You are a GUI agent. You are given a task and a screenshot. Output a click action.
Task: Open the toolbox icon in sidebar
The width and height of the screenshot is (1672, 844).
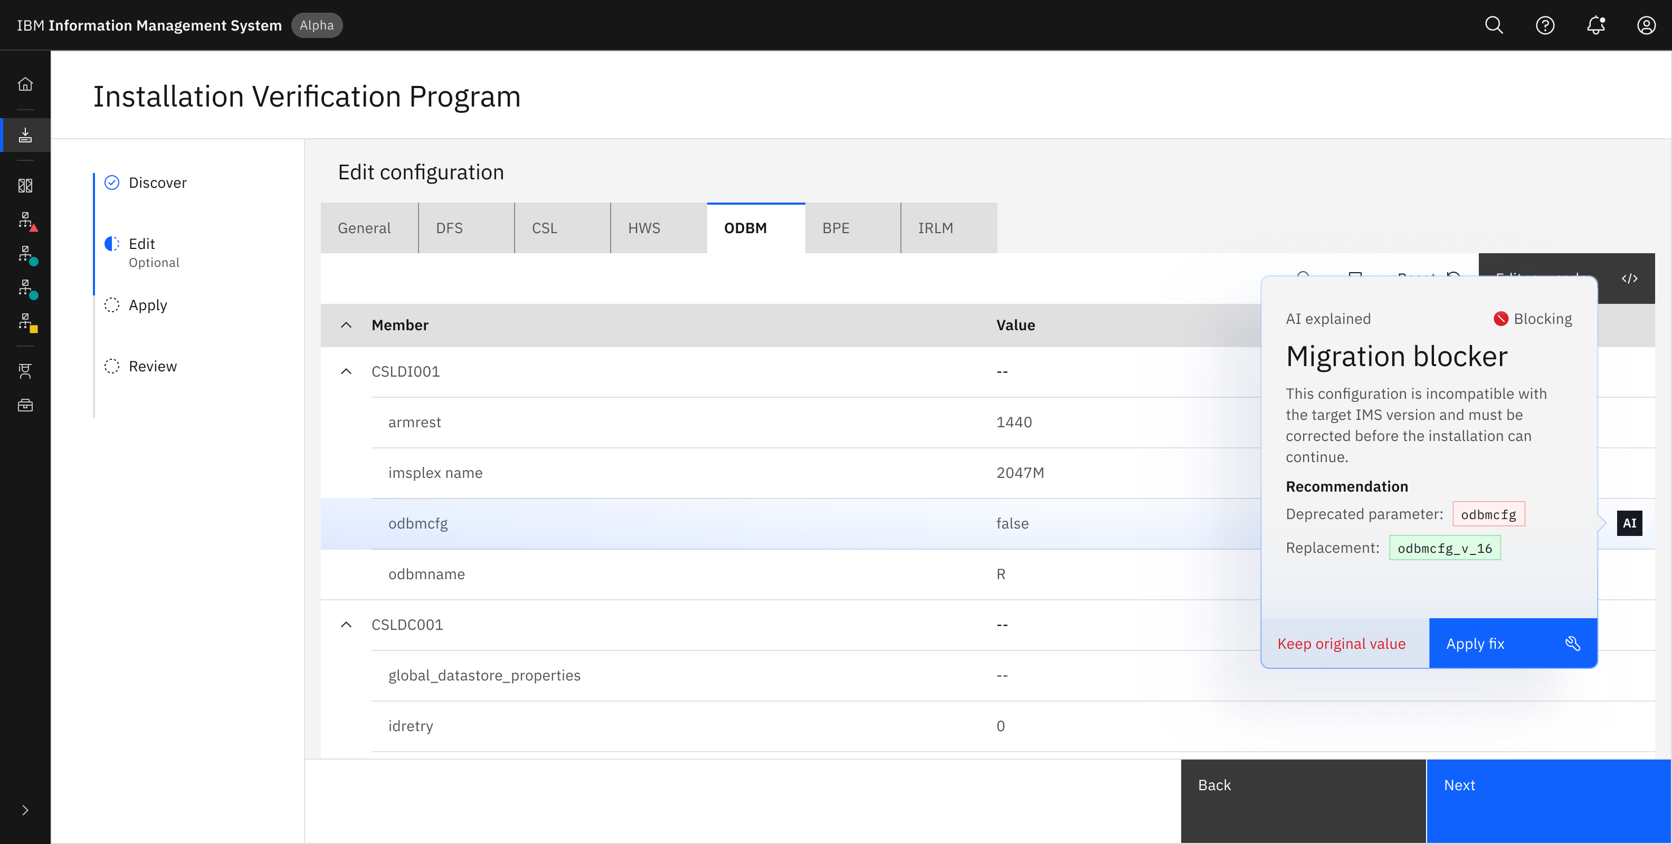(x=25, y=406)
